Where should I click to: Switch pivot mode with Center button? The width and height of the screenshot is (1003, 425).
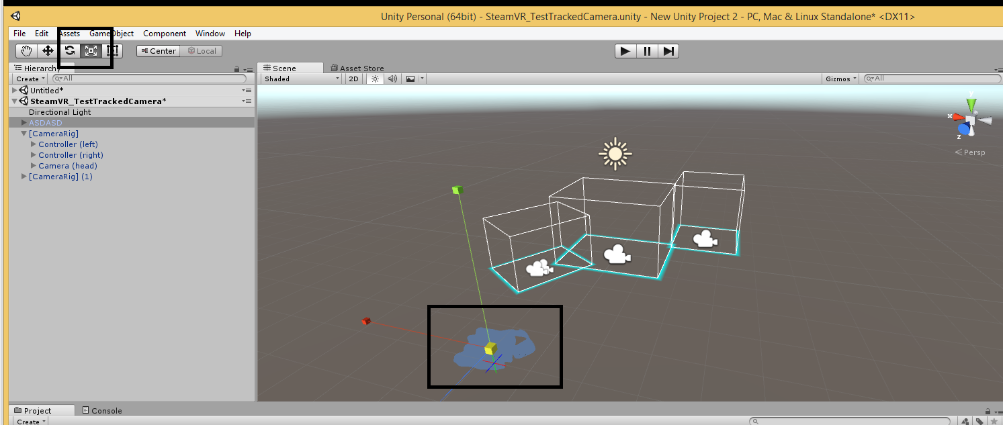click(x=159, y=51)
